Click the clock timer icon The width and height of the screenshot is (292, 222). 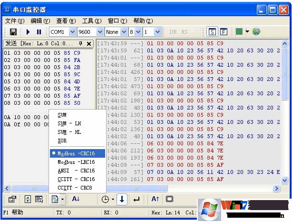click(x=105, y=199)
